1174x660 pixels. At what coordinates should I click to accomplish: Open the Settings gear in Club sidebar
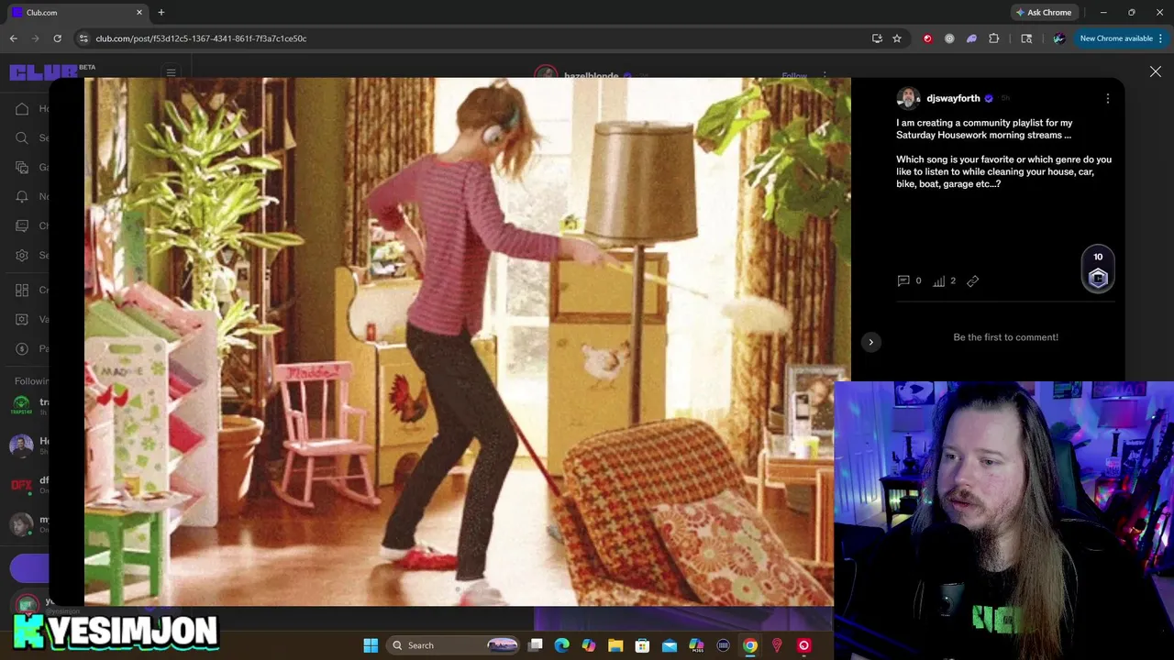pyautogui.click(x=22, y=255)
